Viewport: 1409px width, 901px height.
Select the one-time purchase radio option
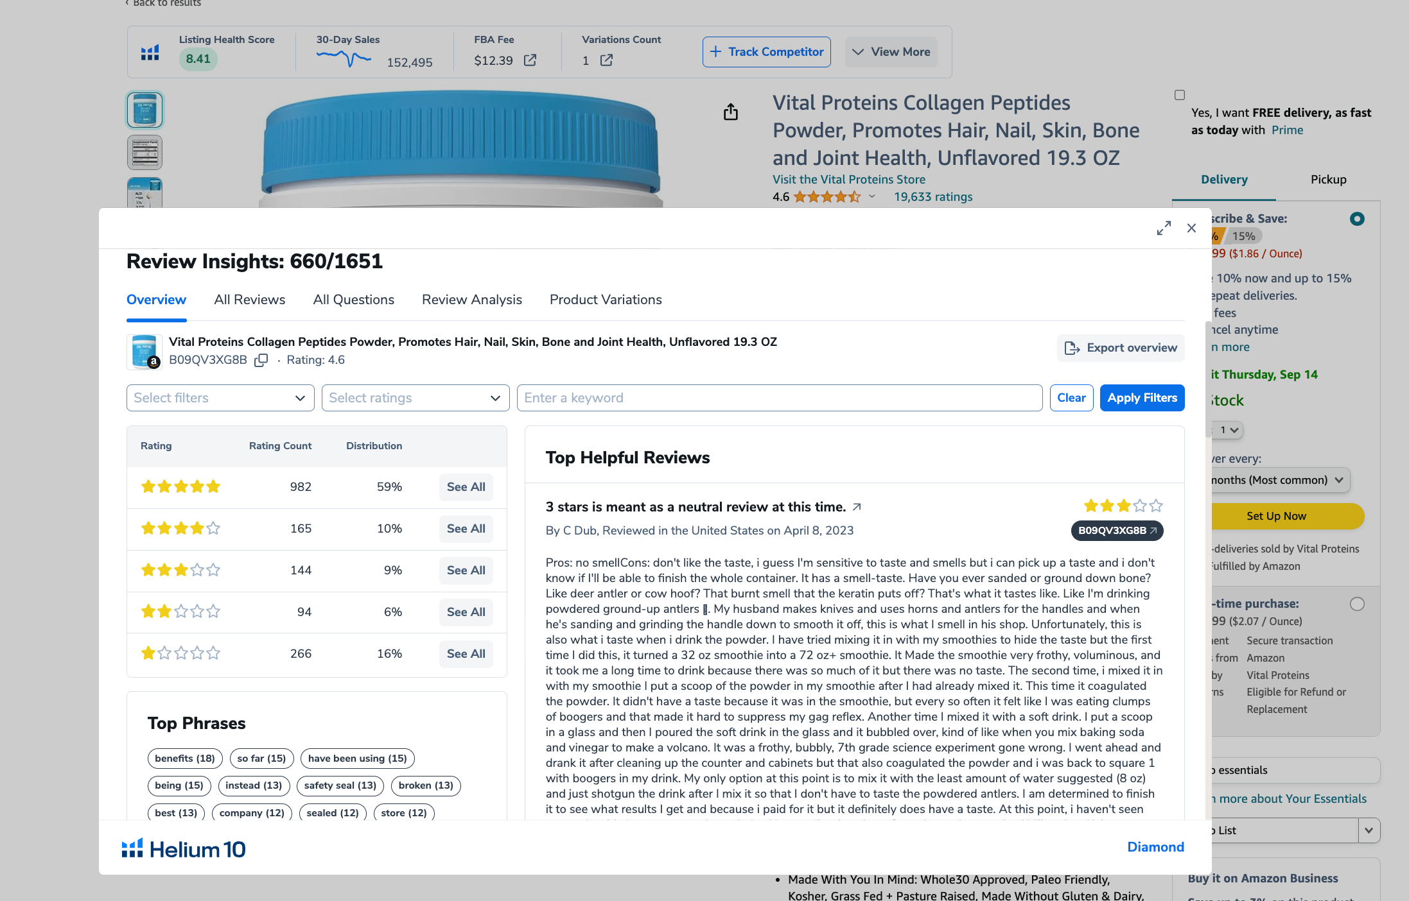(x=1357, y=604)
